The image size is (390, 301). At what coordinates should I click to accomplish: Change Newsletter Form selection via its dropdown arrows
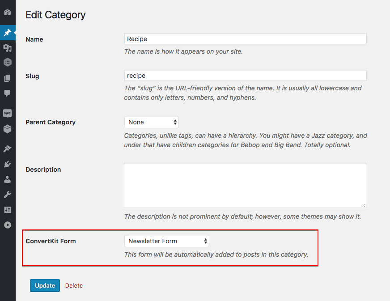(x=205, y=241)
